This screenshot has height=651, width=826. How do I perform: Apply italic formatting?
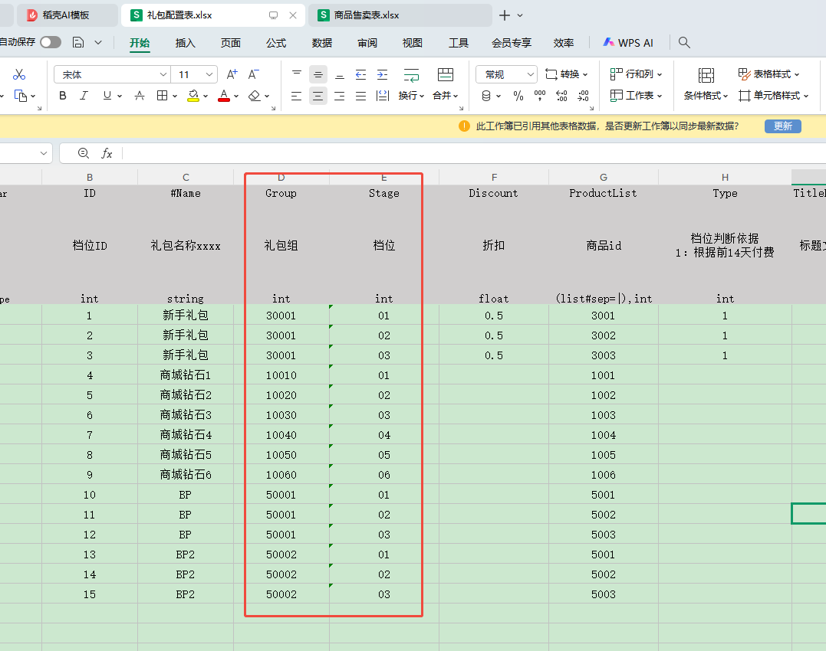click(x=84, y=96)
